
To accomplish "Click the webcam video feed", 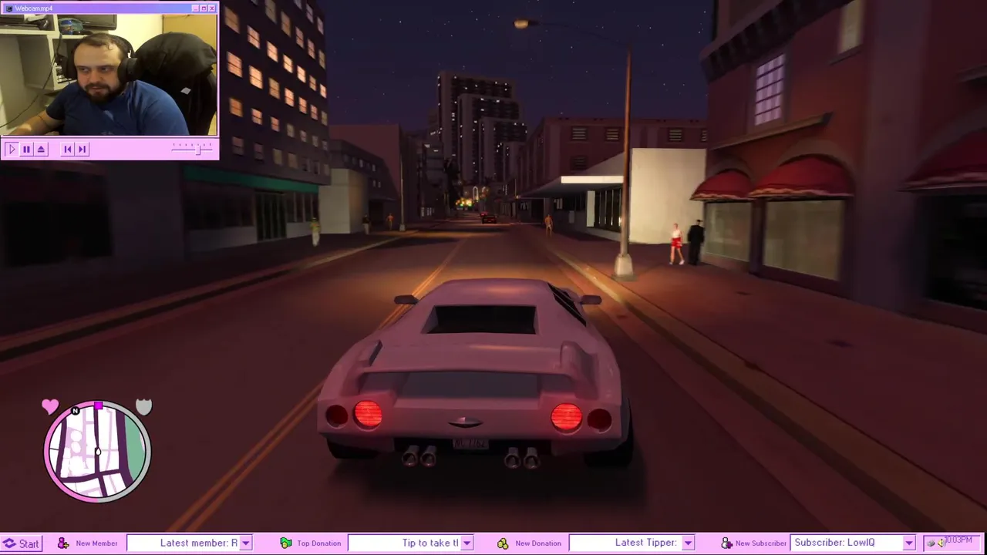I will (109, 75).
